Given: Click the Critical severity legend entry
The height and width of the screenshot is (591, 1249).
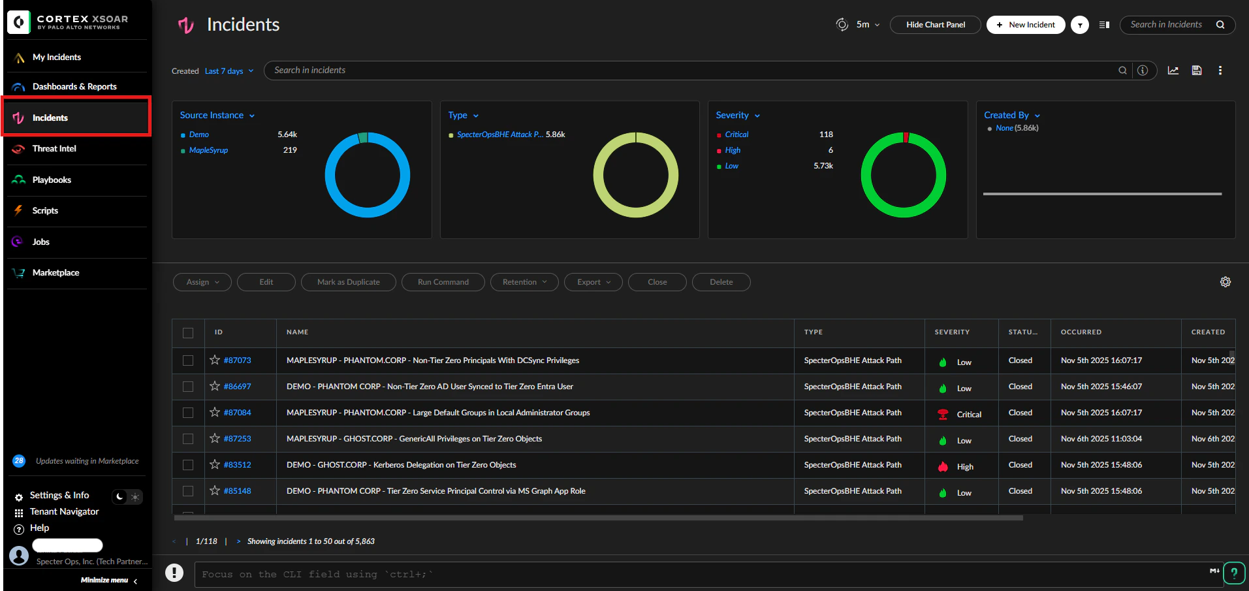Looking at the screenshot, I should pyautogui.click(x=736, y=135).
